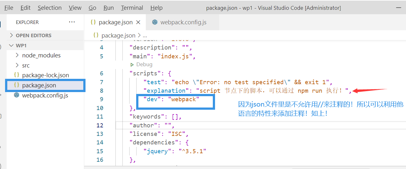Open Explorer more actions ellipsis
The width and height of the screenshot is (406, 169).
[x=72, y=22]
